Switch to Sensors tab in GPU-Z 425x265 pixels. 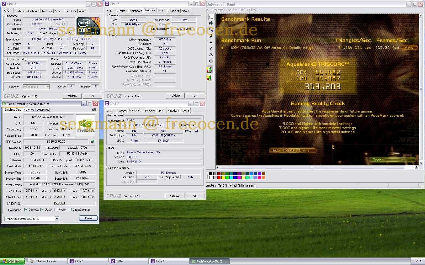pos(29,110)
